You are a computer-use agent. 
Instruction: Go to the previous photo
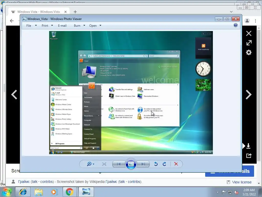pos(119,164)
